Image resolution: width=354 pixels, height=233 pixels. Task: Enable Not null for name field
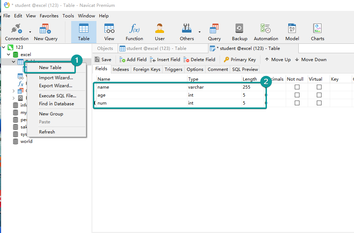pos(297,87)
